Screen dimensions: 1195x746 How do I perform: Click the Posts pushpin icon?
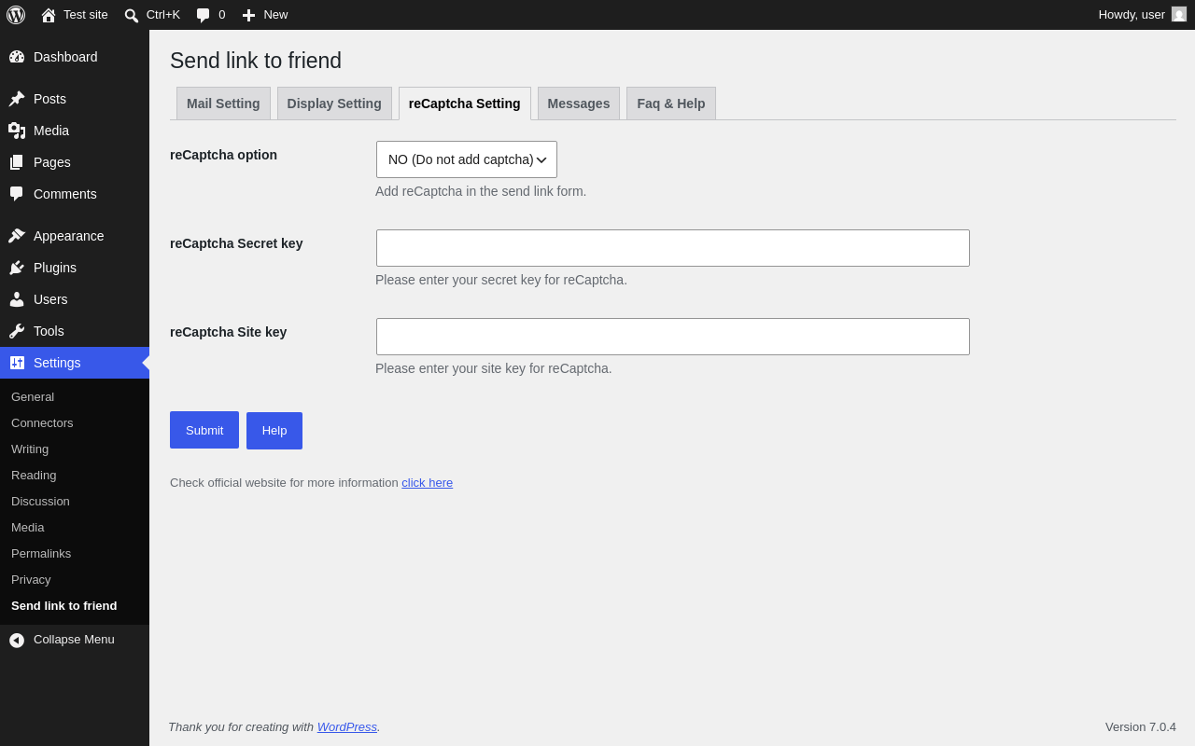pos(17,99)
